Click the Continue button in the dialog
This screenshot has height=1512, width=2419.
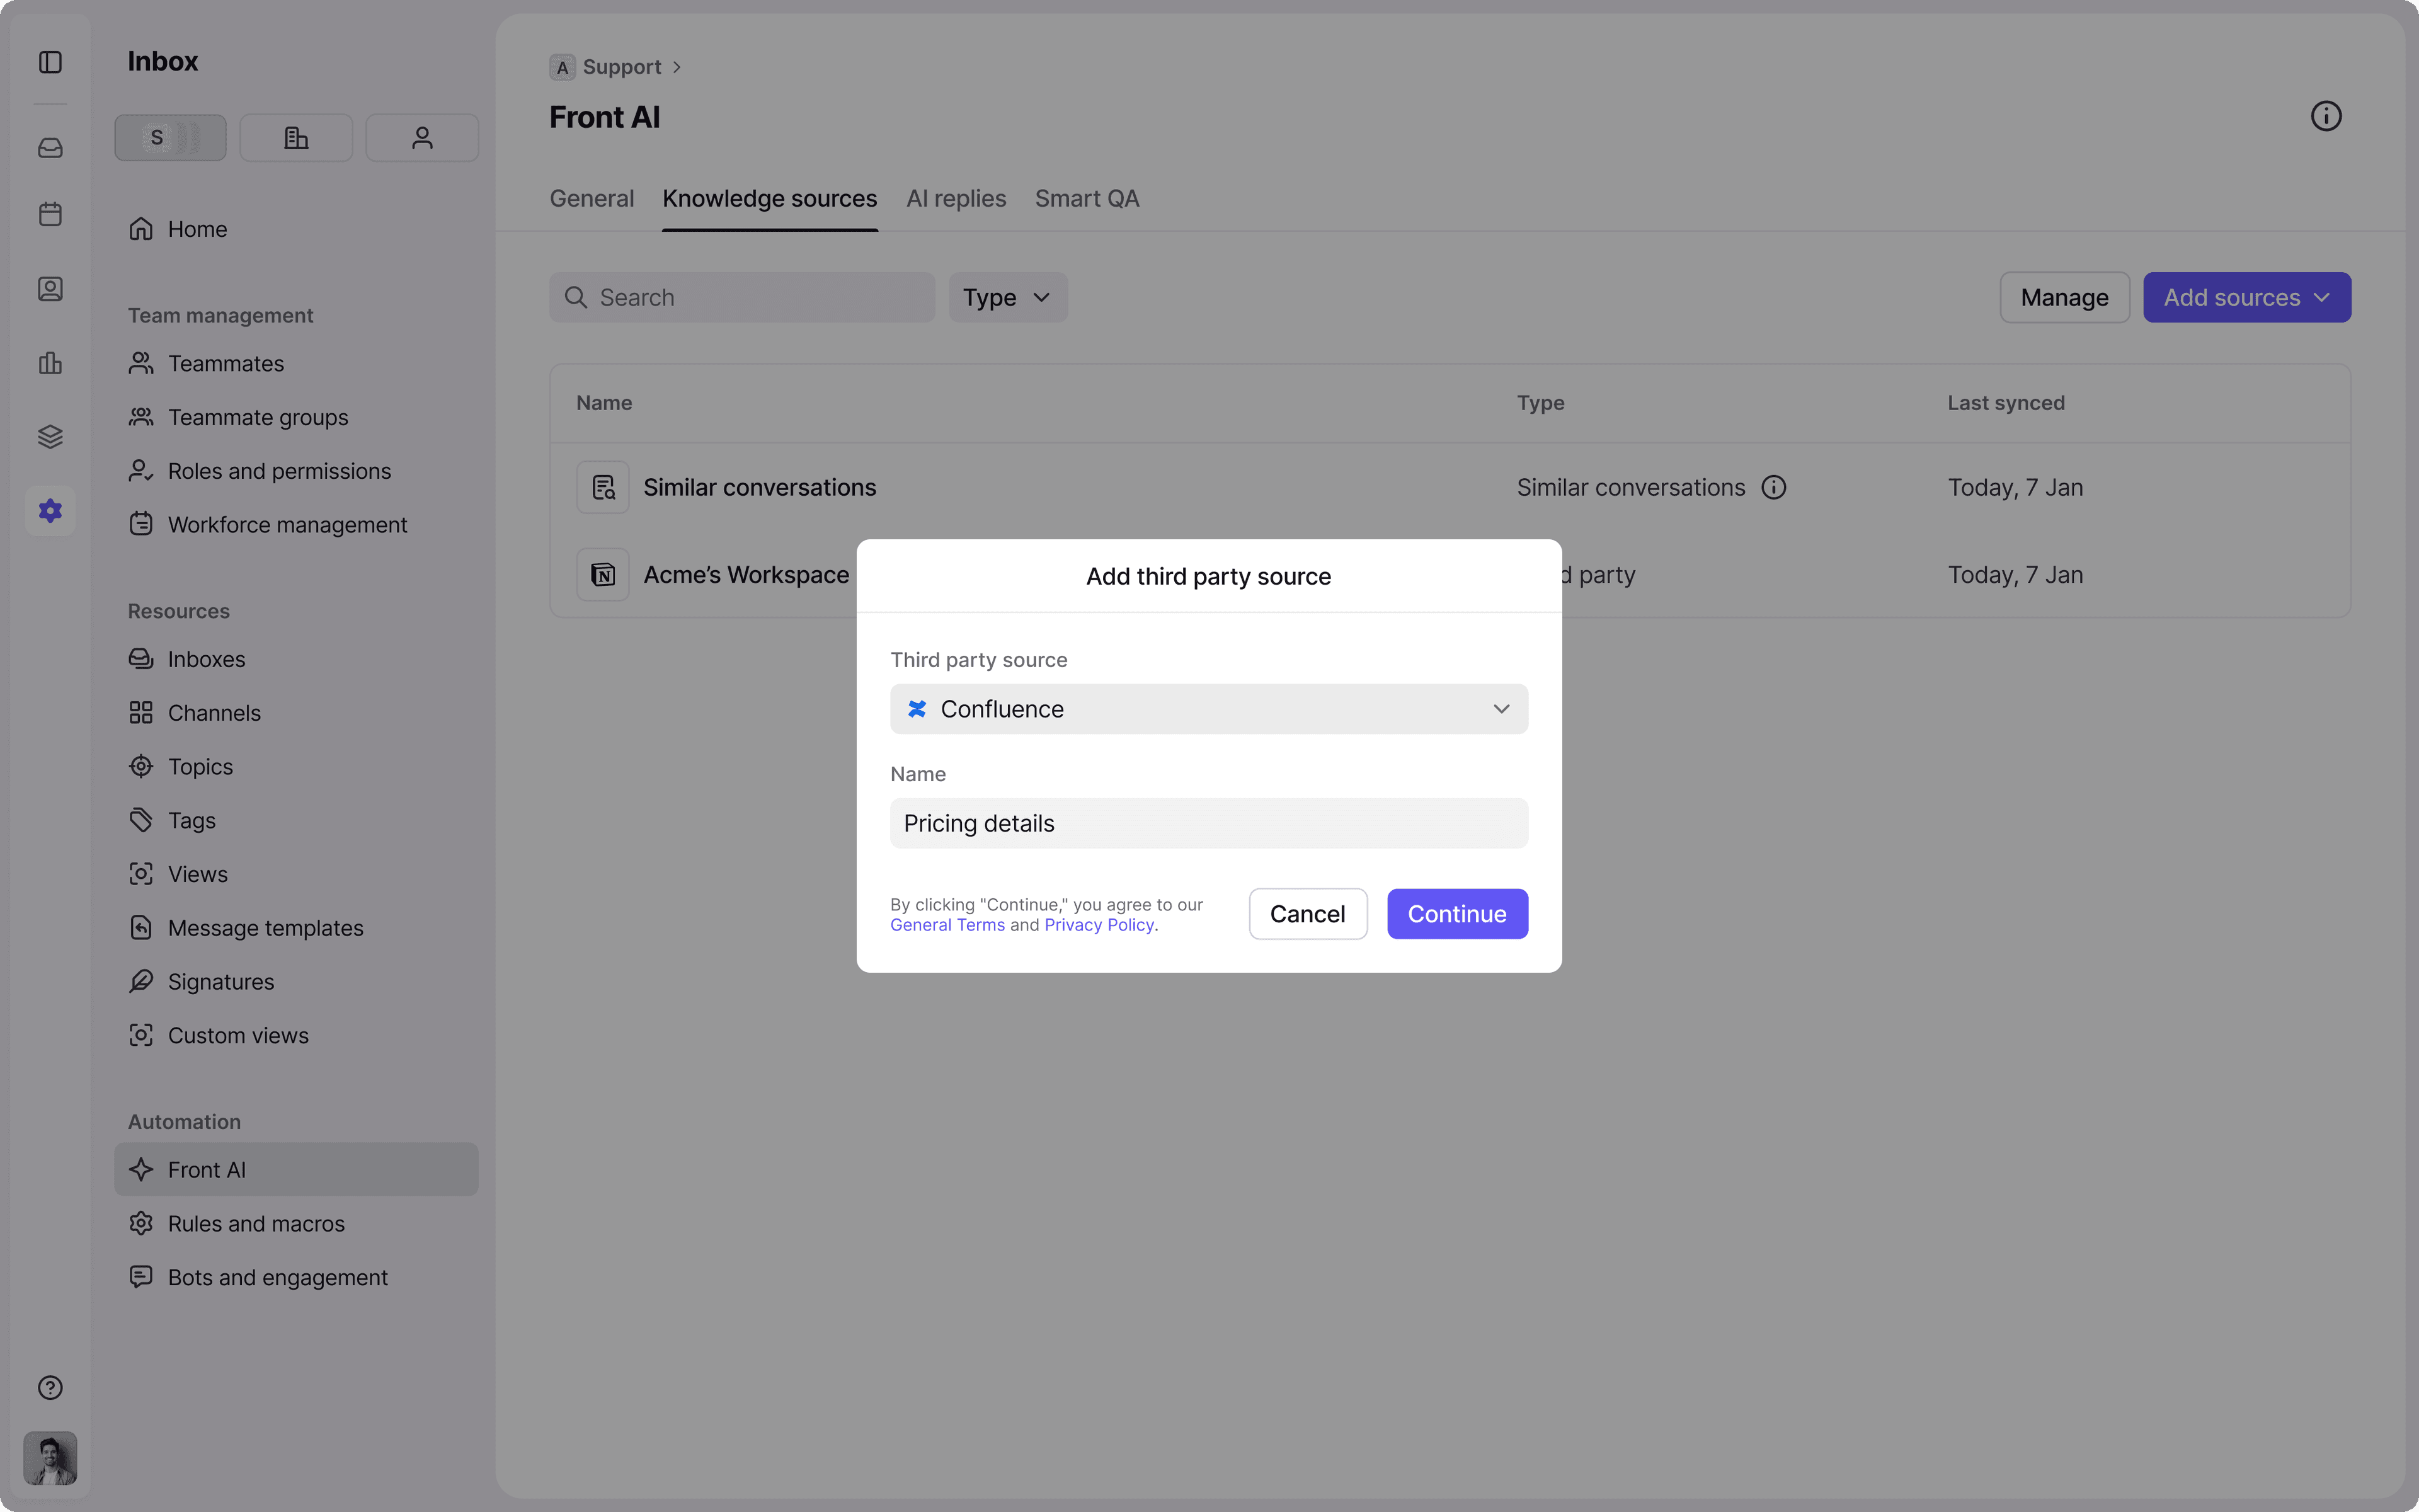(1456, 913)
